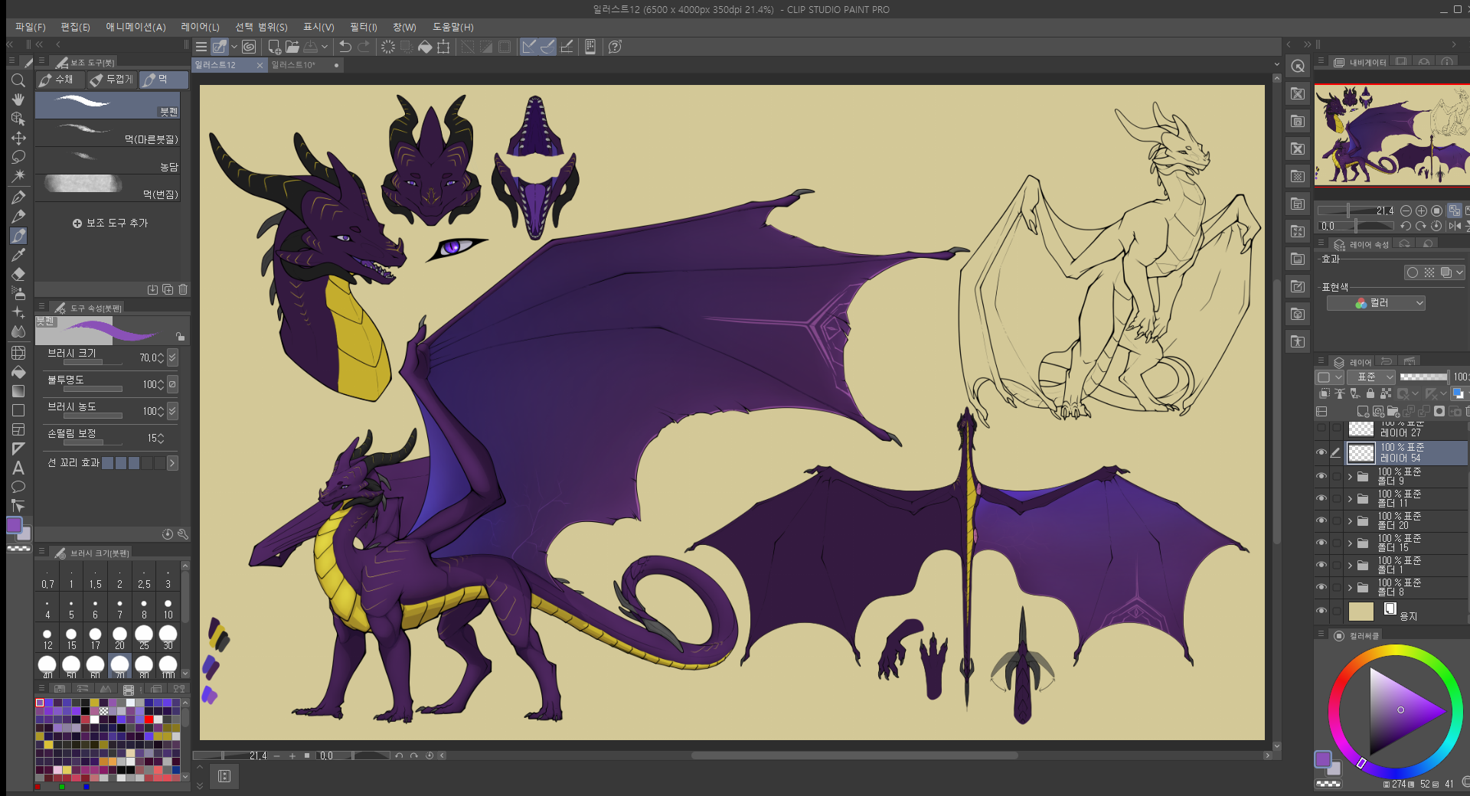Select the Fill bucket tool
This screenshot has height=796, width=1470.
tap(18, 372)
